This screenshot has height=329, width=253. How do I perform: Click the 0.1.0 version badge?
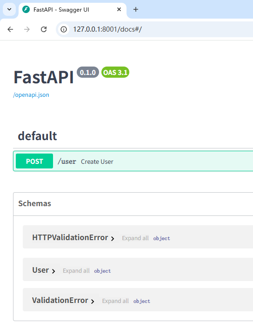tap(88, 73)
